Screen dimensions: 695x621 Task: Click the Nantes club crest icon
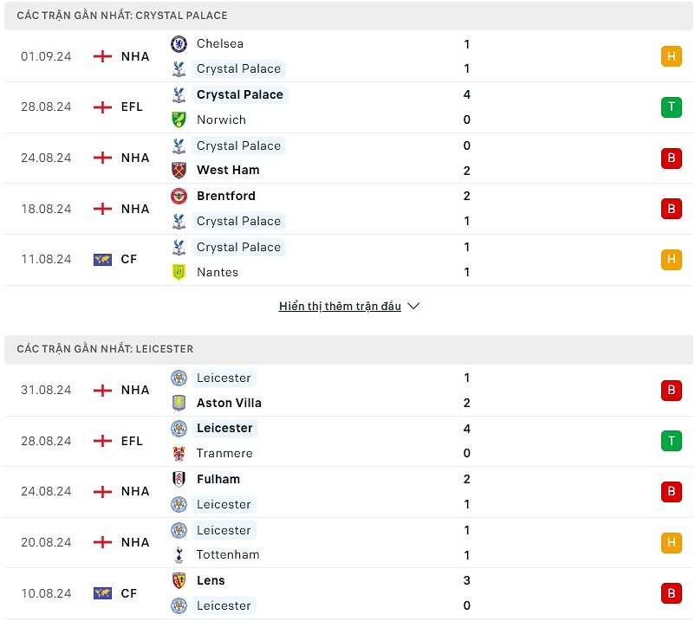179,272
